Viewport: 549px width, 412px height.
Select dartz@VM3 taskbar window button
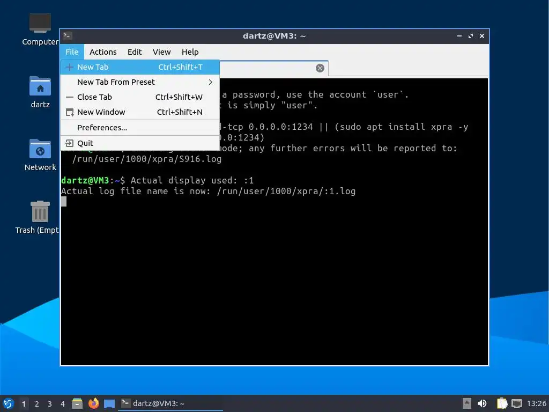(170, 403)
